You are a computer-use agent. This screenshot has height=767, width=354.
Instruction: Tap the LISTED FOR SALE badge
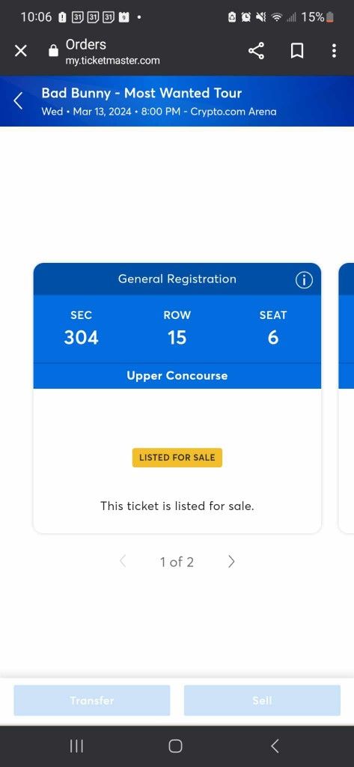click(x=177, y=458)
